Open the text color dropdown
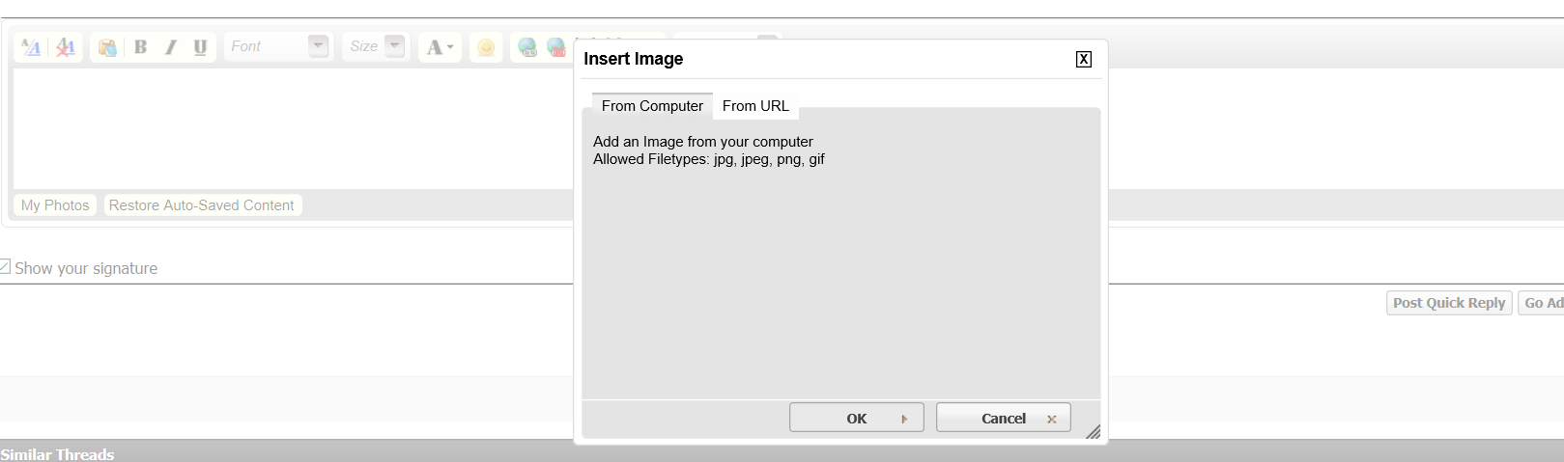This screenshot has height=462, width=1564. [x=440, y=46]
